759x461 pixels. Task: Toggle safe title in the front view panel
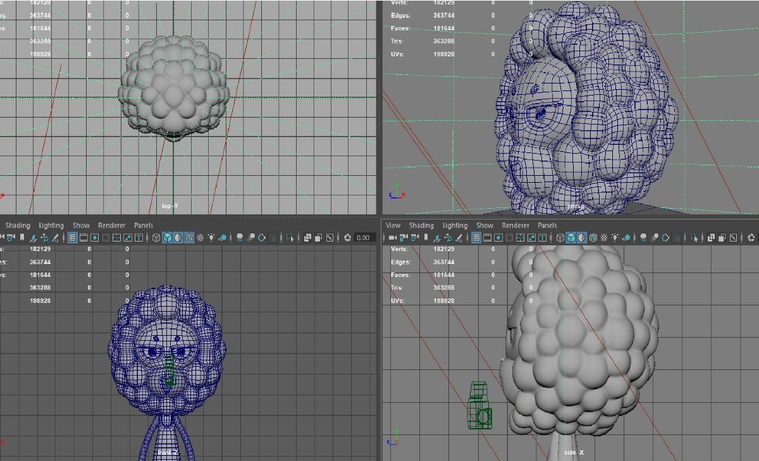point(139,238)
